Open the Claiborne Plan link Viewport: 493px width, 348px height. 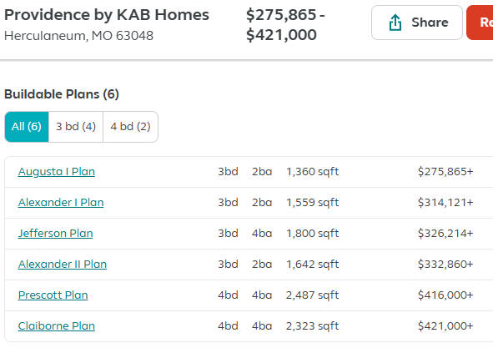[57, 325]
